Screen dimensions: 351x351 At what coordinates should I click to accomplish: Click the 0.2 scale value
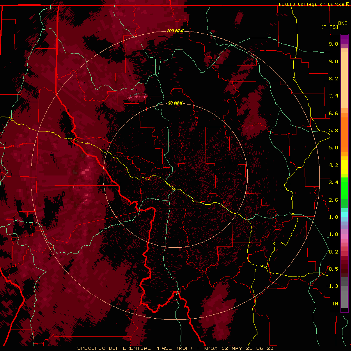coord(333,252)
